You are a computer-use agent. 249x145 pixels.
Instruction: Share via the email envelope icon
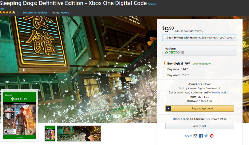(x=196, y=136)
